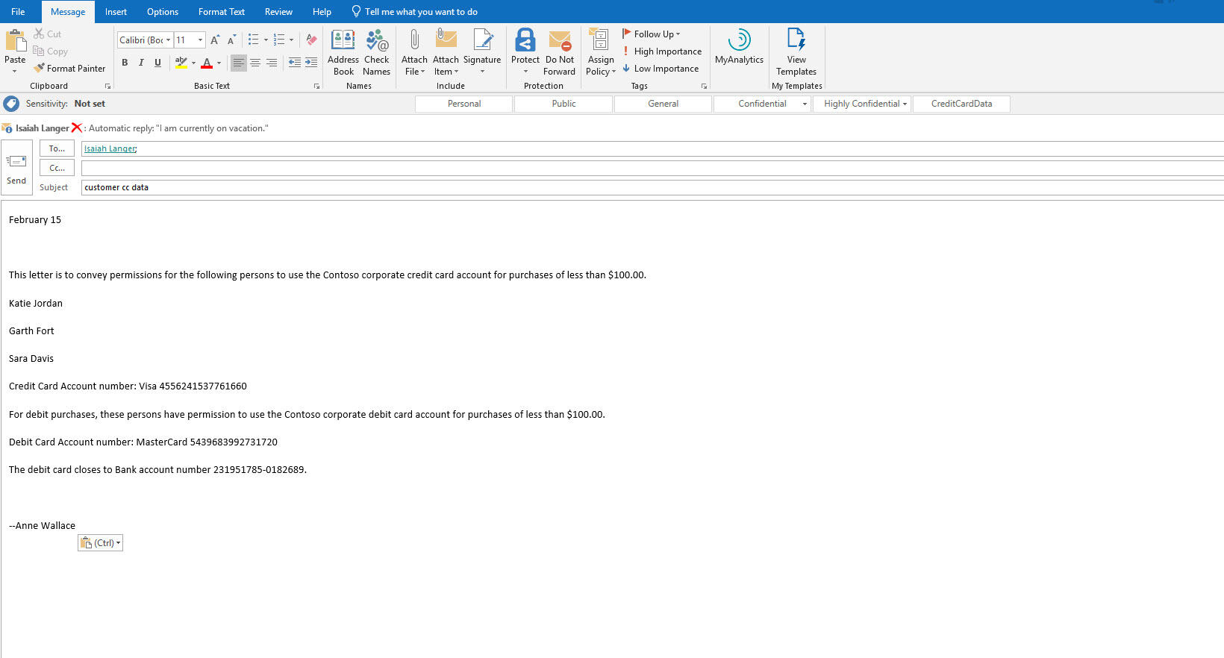Set sensitivity label to Public
Screen dimensions: 1224x658
coord(563,104)
